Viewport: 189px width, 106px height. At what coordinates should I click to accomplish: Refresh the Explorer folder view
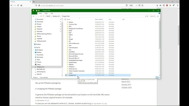click(147, 16)
